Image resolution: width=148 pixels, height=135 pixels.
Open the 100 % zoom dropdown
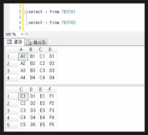pos(22,34)
